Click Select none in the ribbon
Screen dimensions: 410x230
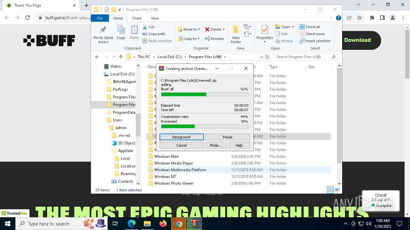click(312, 34)
